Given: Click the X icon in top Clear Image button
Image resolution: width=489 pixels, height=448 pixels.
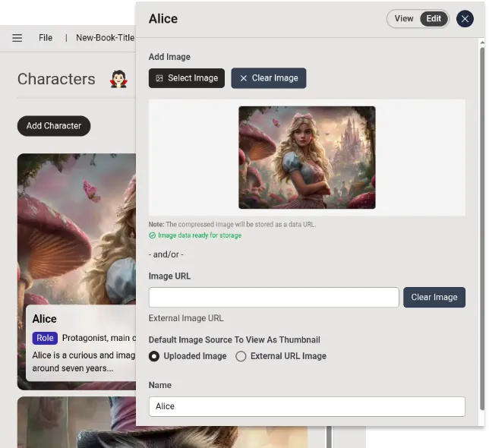Looking at the screenshot, I should pos(243,78).
